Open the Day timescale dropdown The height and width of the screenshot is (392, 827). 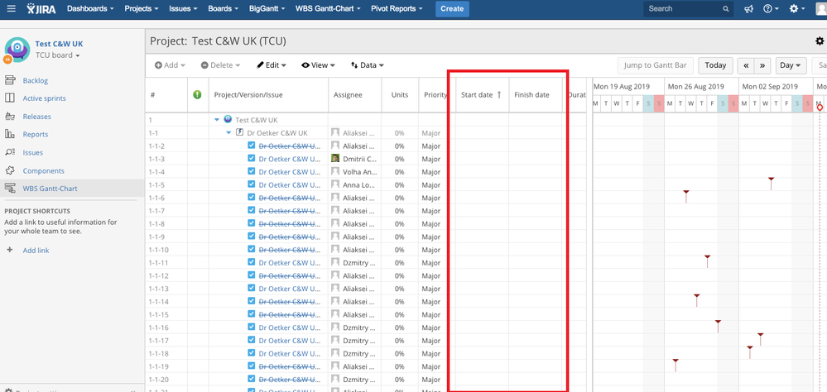(x=791, y=65)
